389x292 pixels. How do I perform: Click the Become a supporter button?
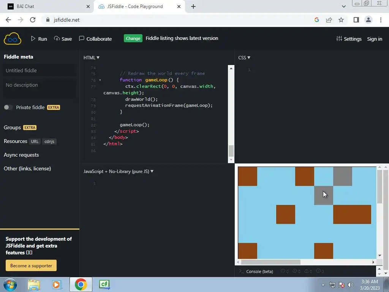click(31, 265)
